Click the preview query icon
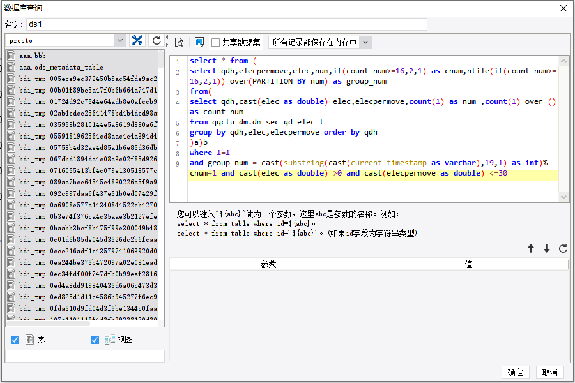Viewport: 575px width, 383px height. (179, 43)
